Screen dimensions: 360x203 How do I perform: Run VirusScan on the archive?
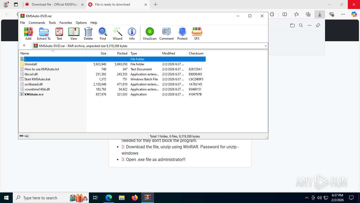coord(150,34)
